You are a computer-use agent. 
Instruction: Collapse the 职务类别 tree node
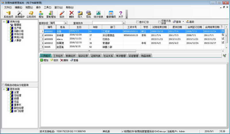(x=4, y=89)
